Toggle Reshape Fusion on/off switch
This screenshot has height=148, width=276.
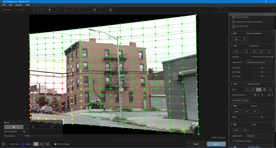235,84
